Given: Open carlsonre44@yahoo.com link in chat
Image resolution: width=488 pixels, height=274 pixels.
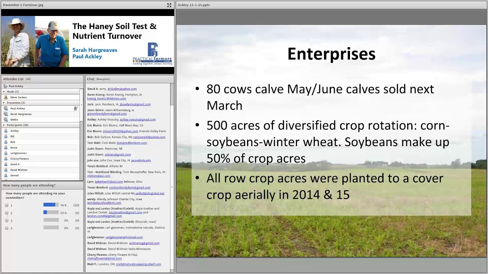Looking at the screenshot, I should 149,137.
